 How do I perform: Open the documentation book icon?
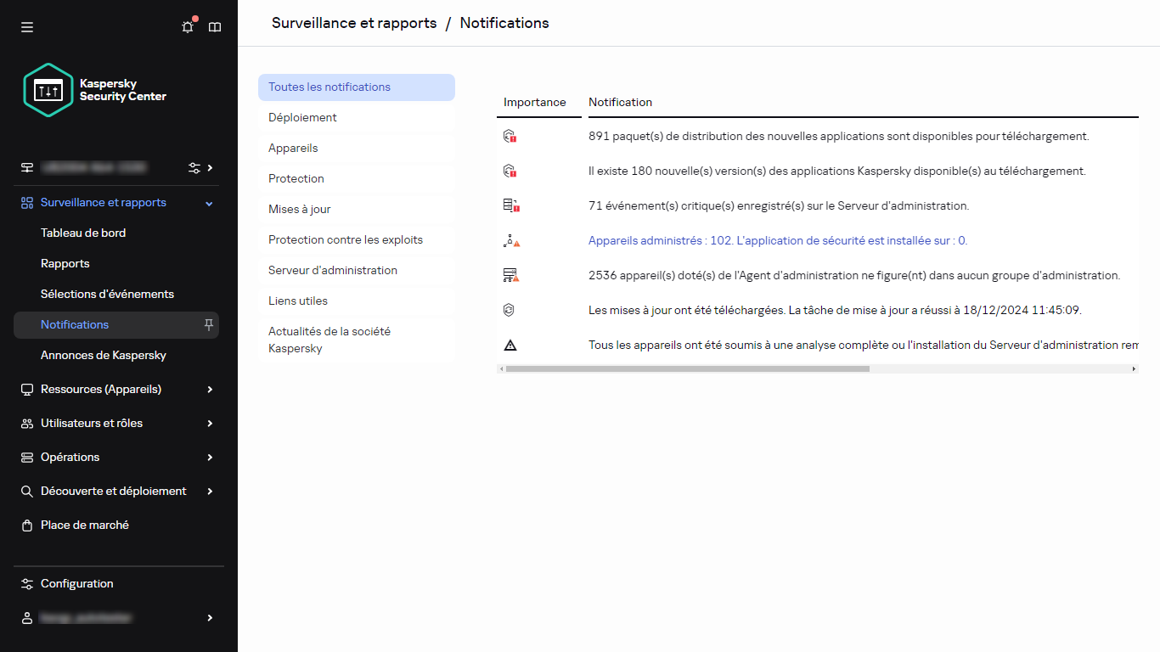pos(215,27)
